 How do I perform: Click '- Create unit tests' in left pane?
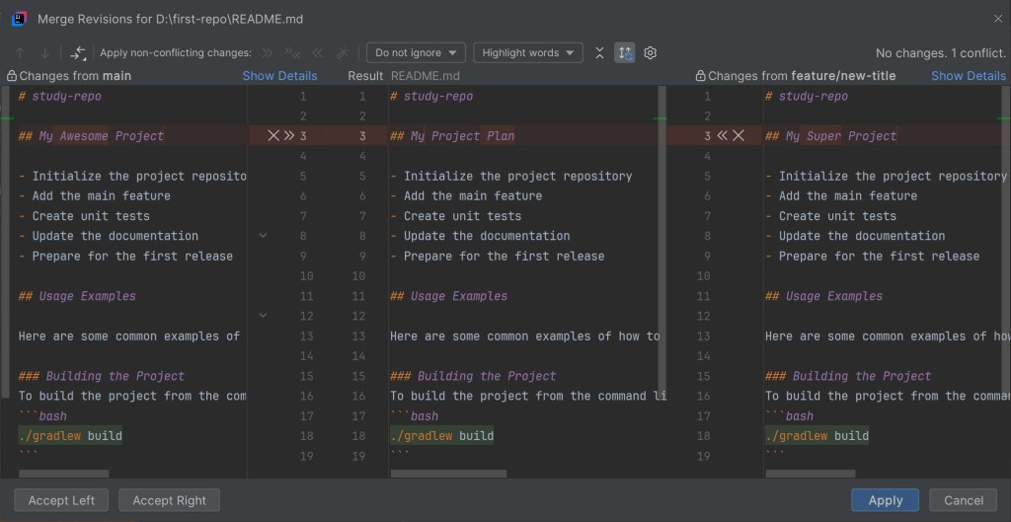tap(84, 216)
